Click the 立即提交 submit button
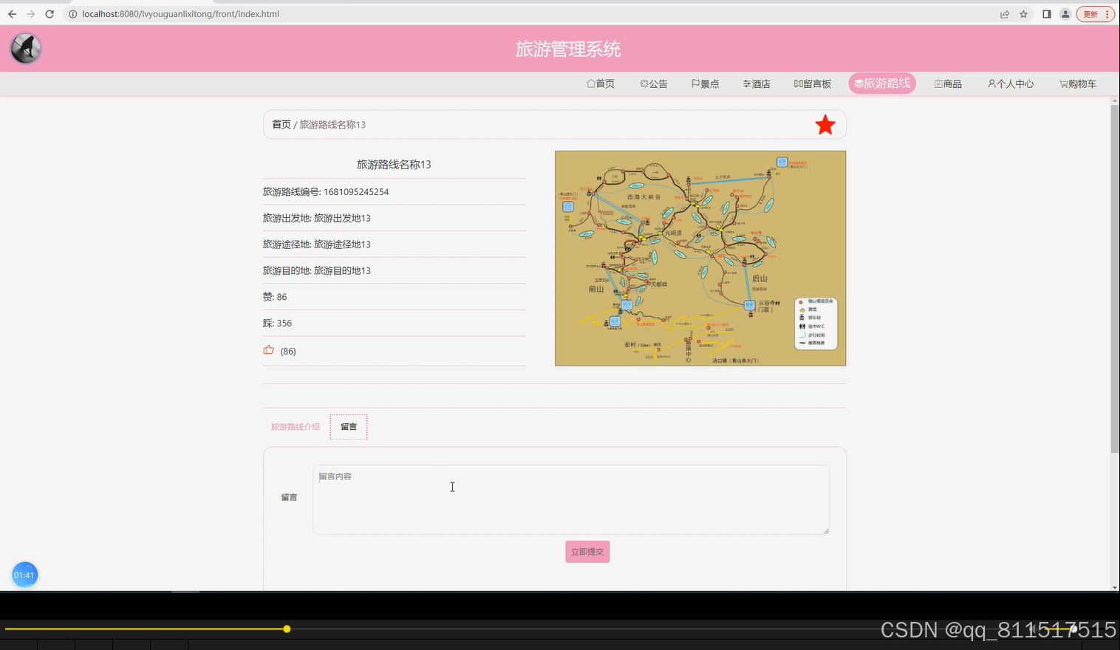Viewport: 1120px width, 650px height. click(587, 551)
